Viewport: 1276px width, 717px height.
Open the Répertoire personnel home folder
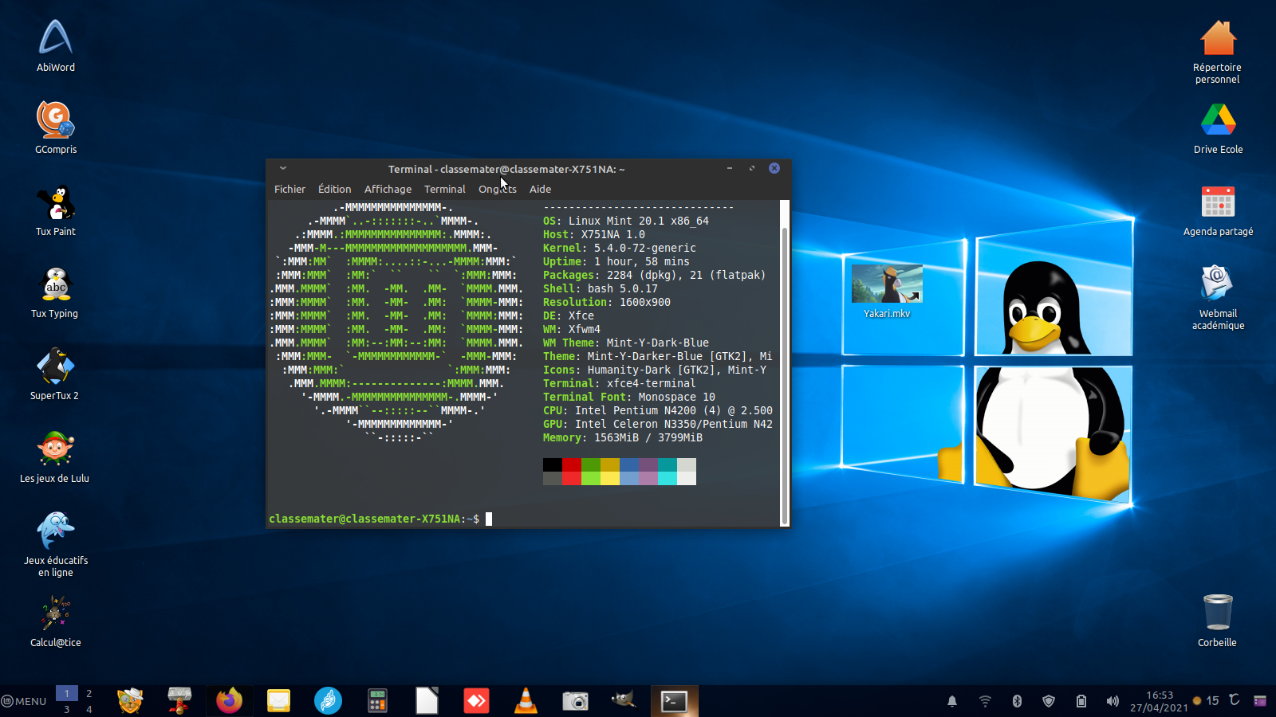tap(1218, 52)
